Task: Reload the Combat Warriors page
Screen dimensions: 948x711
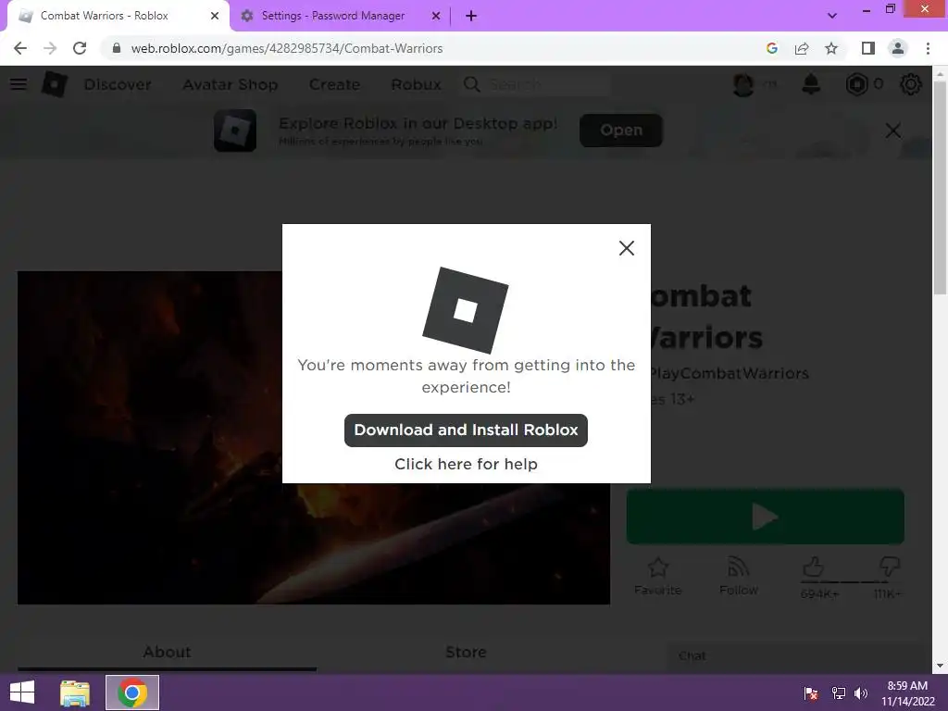Action: click(x=80, y=48)
